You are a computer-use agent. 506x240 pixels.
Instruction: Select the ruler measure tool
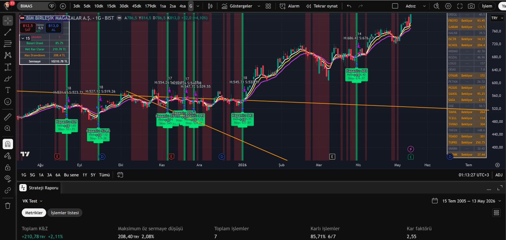[8, 116]
